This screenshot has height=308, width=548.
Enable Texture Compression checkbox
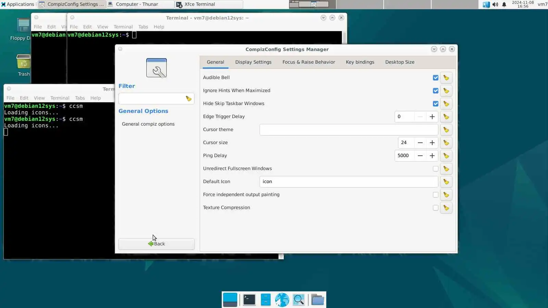(x=435, y=208)
